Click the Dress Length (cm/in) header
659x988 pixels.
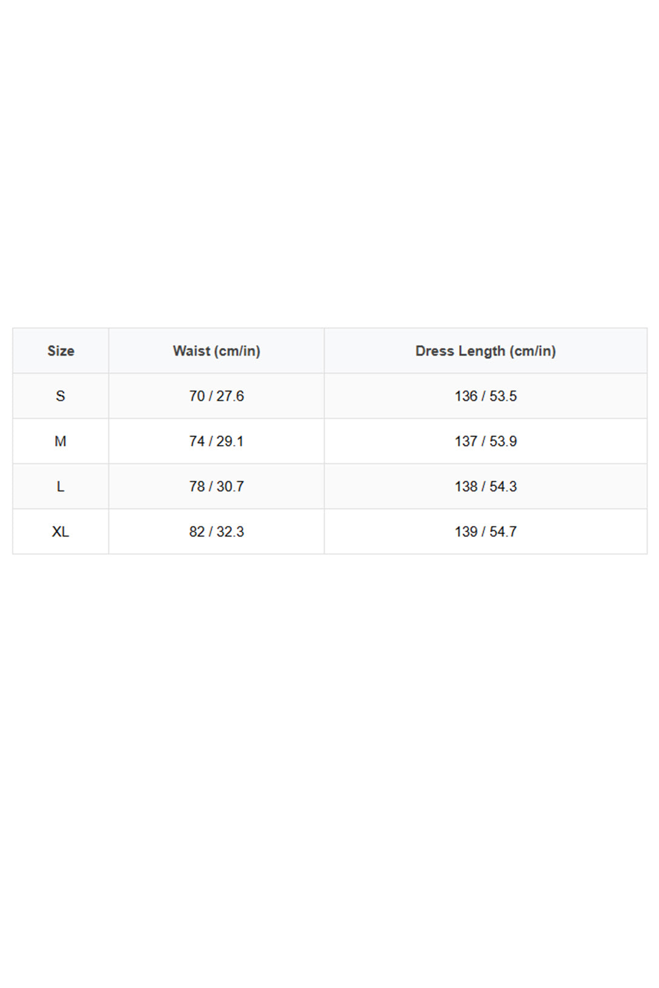[x=485, y=351]
